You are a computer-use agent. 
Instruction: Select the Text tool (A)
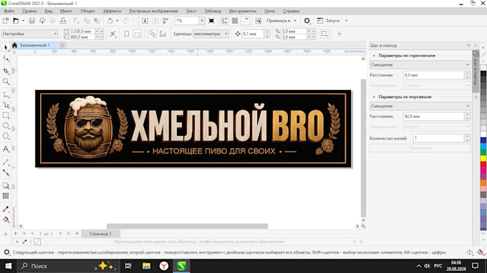tap(6, 149)
